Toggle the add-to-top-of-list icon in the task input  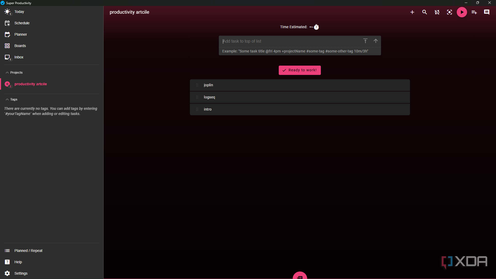point(365,41)
